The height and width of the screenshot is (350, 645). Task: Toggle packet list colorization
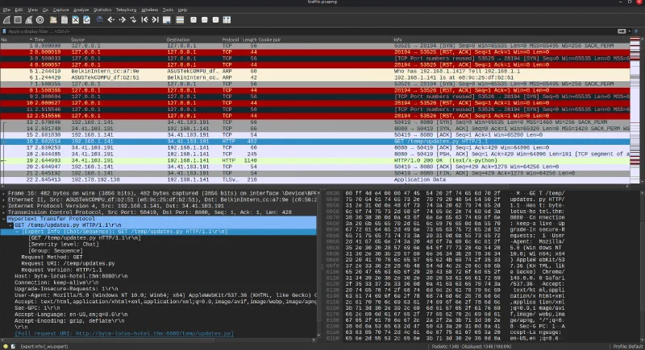coord(180,19)
